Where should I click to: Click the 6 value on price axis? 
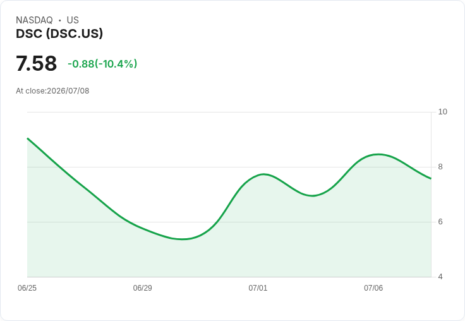[x=440, y=222]
